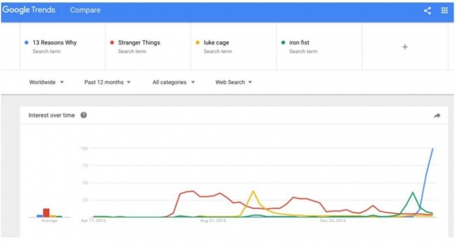Click the green dot beside iron fist

[x=283, y=42]
